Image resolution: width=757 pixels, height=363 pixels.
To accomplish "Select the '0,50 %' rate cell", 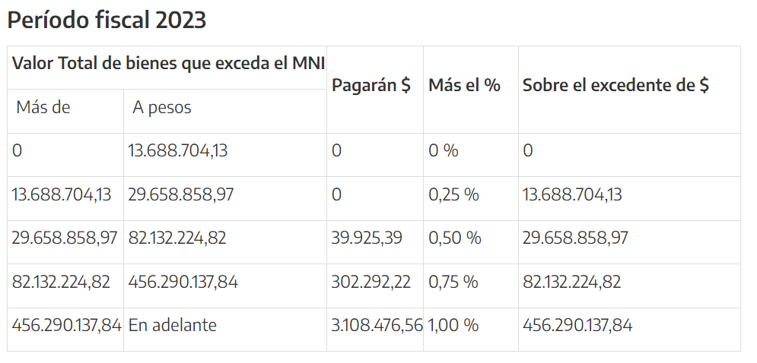I will pos(454,238).
